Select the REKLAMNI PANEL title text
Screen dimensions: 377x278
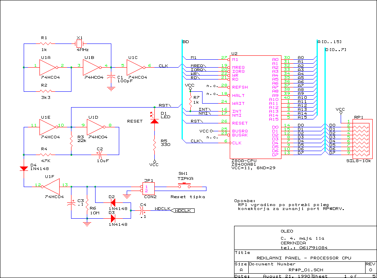[304, 258]
